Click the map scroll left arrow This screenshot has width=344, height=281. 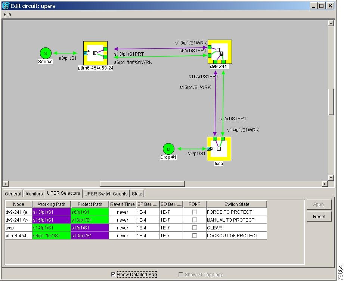tap(6, 184)
